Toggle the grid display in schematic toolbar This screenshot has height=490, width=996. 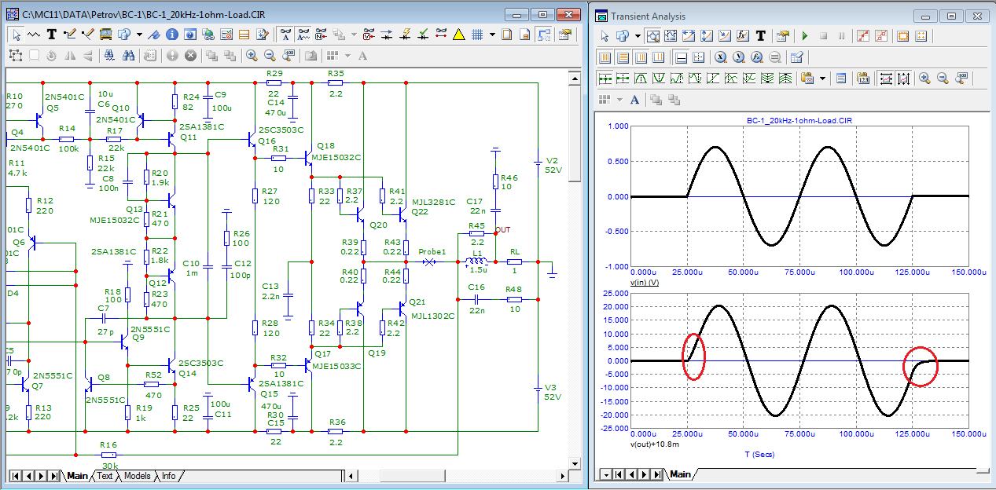tap(477, 35)
